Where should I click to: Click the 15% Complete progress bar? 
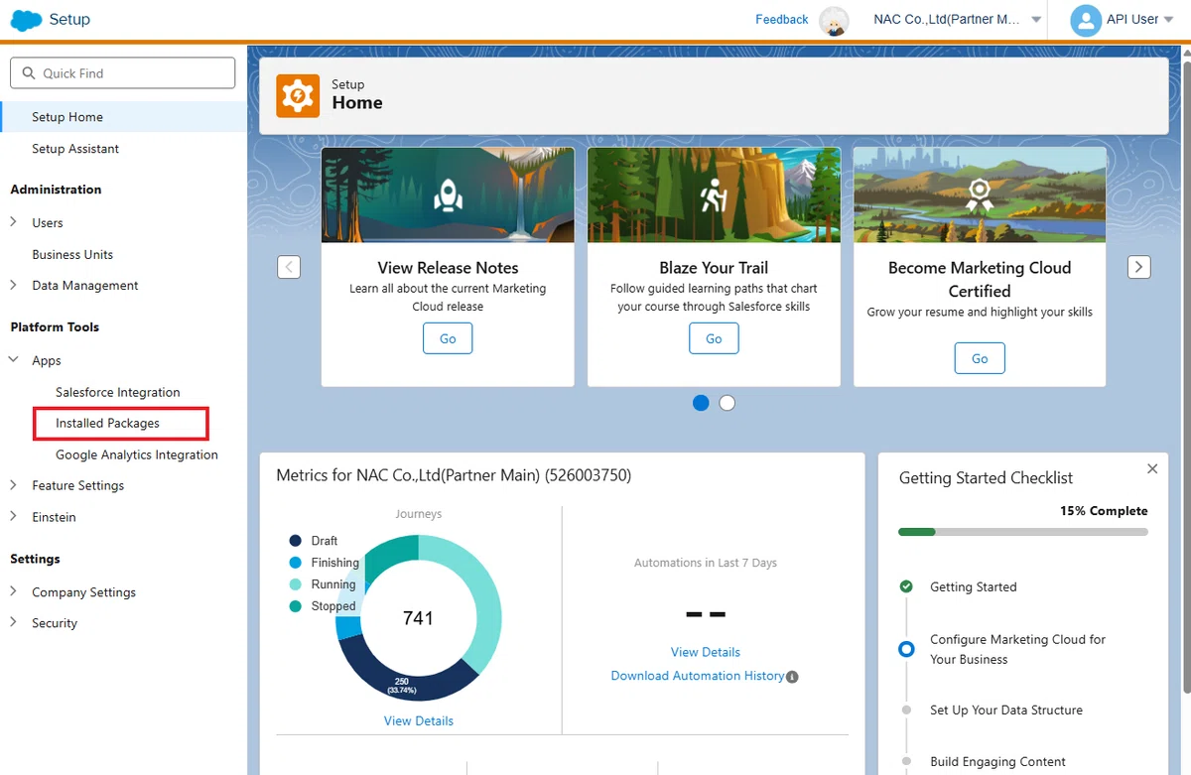click(1023, 532)
